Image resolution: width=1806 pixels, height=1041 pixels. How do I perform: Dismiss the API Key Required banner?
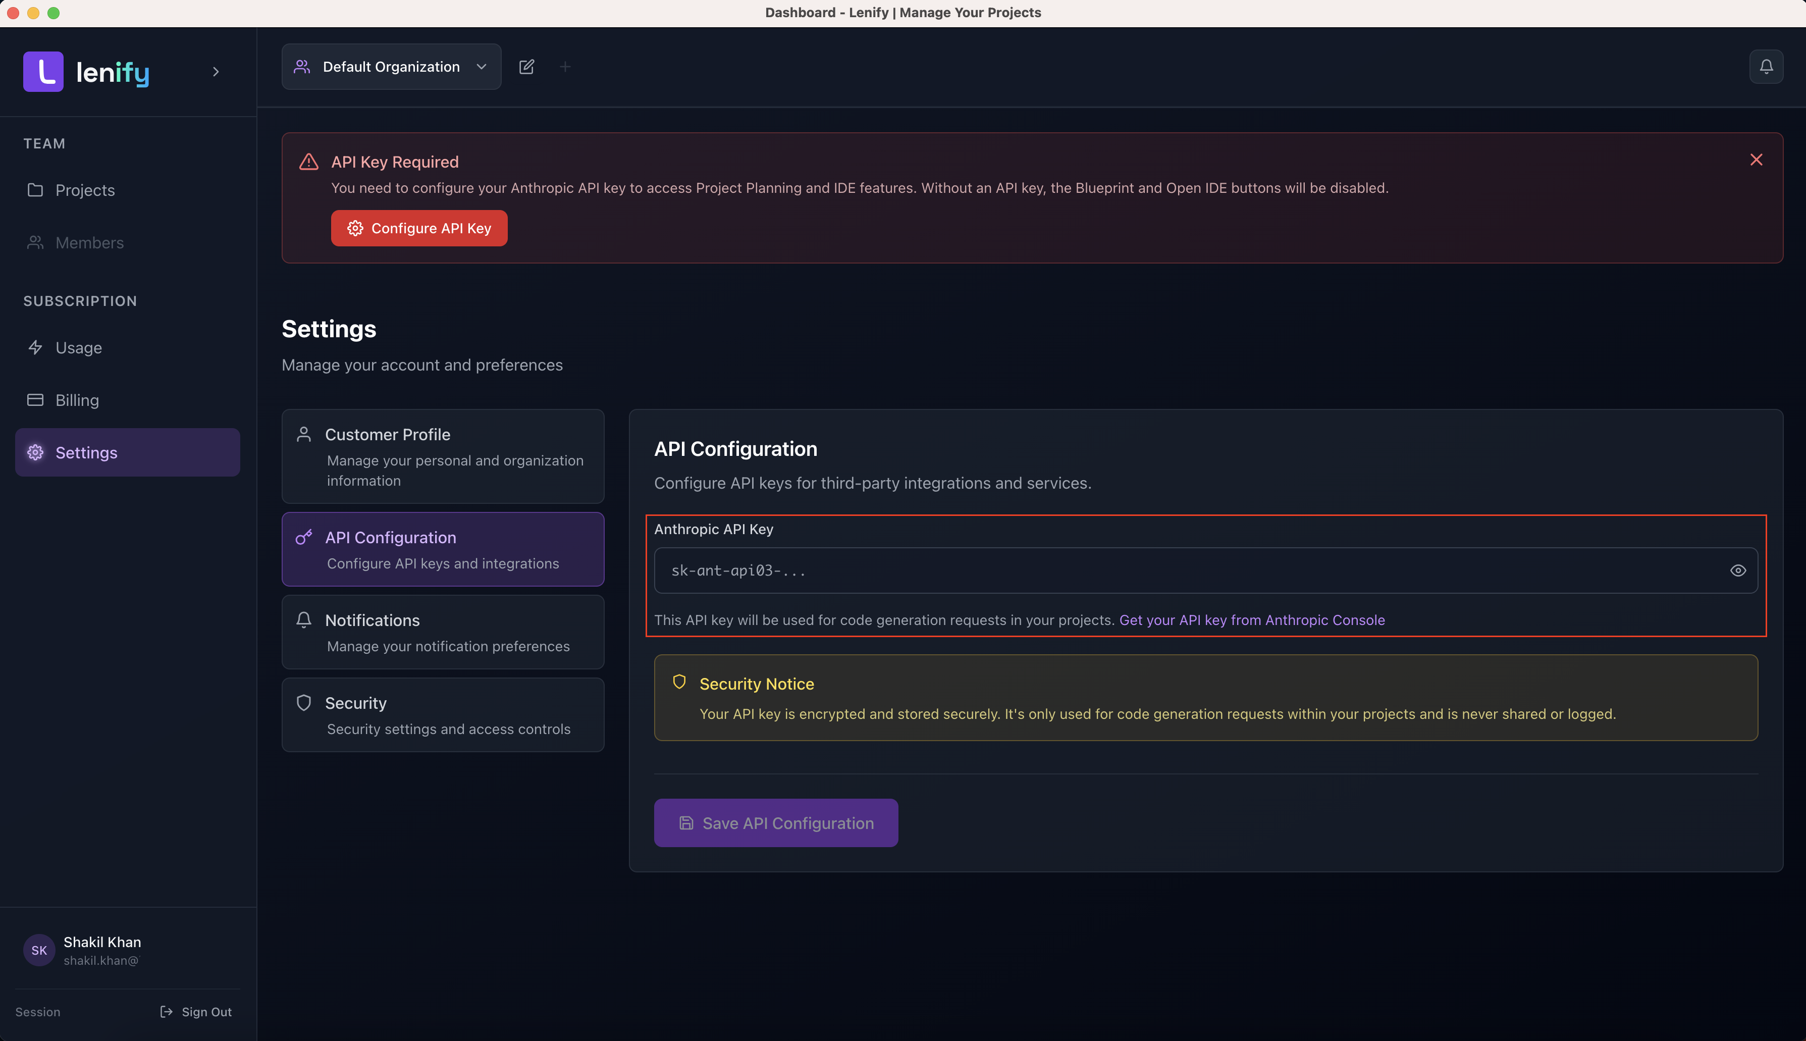click(1756, 160)
